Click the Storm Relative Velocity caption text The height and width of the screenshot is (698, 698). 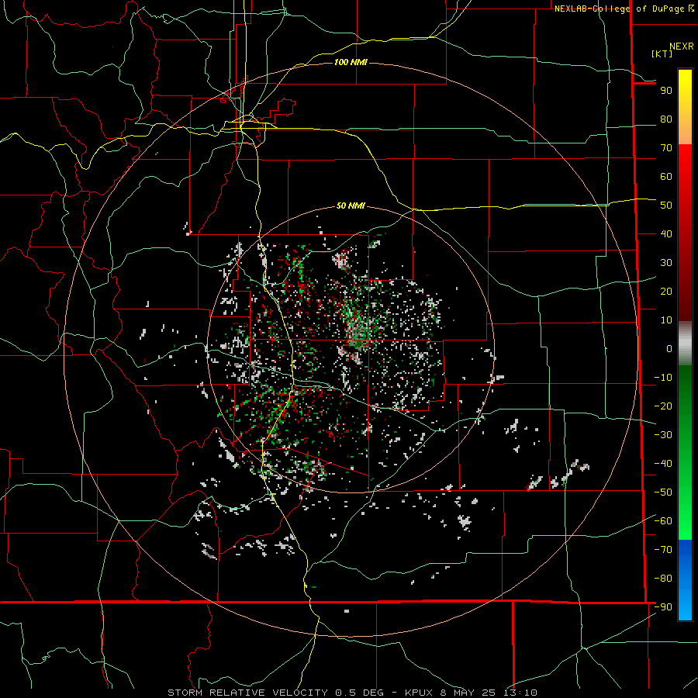pyautogui.click(x=352, y=693)
